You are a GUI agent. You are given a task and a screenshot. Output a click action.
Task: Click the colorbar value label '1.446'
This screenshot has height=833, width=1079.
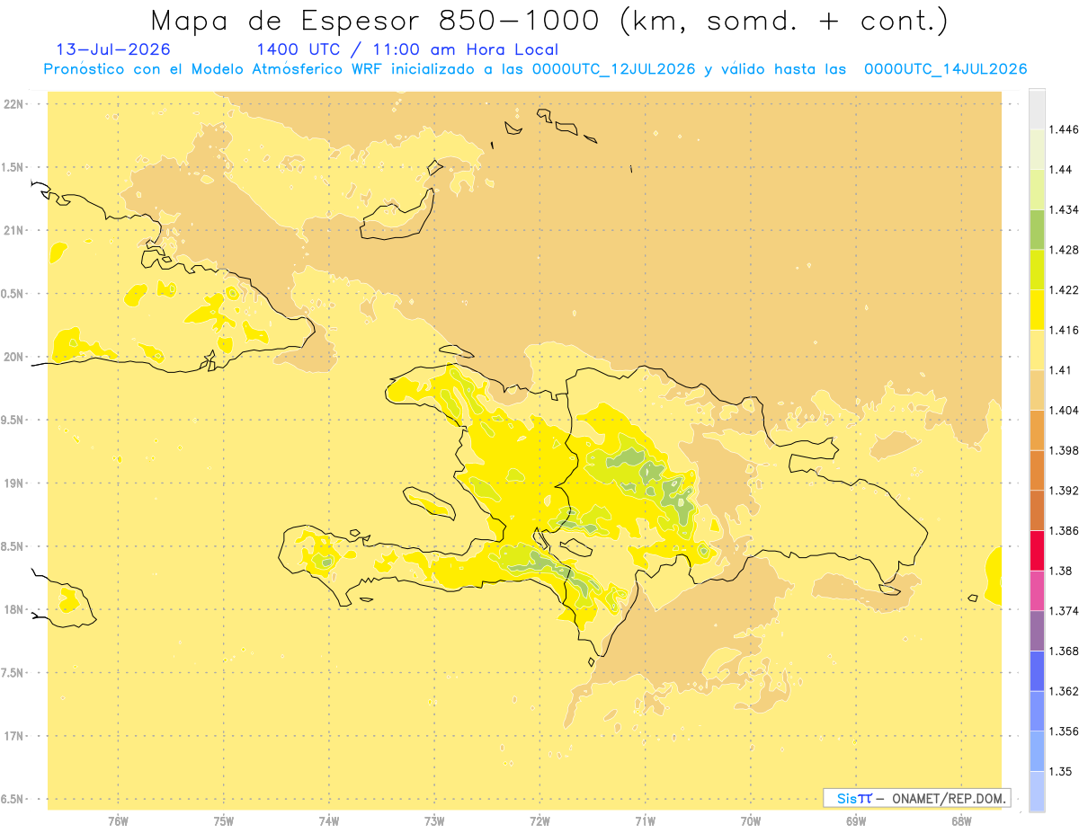tap(1064, 129)
